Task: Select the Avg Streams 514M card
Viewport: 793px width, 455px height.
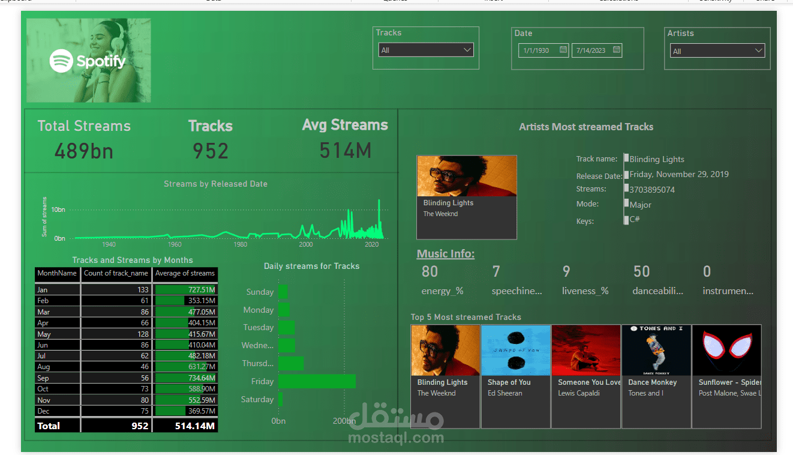Action: (345, 139)
